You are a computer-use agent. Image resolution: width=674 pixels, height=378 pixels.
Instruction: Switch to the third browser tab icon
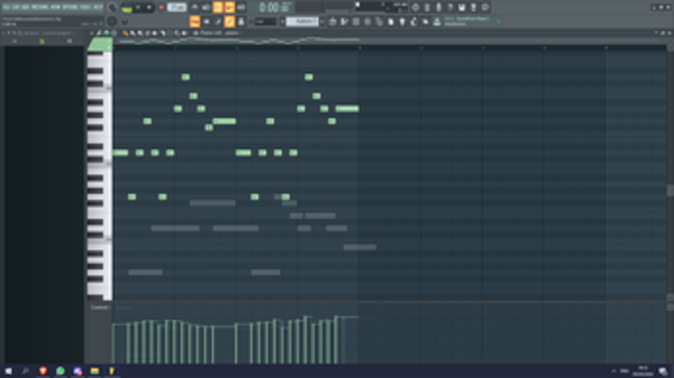tap(70, 41)
